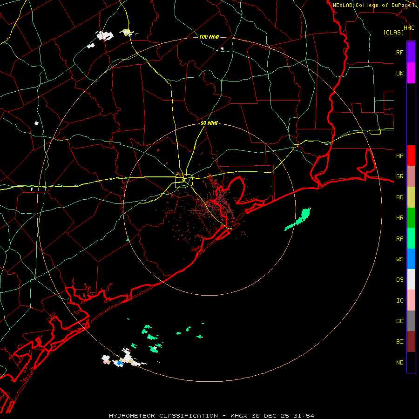This screenshot has height=419, width=419.
Task: Click the BI legend label
Action: (x=400, y=342)
